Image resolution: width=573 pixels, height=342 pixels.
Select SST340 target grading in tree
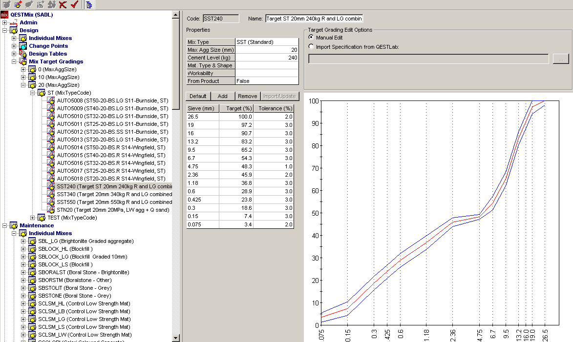[x=114, y=194]
